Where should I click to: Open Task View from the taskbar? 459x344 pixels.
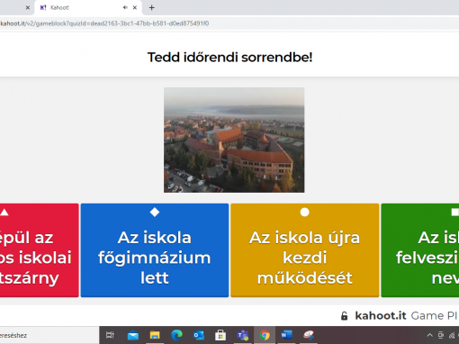pos(110,335)
